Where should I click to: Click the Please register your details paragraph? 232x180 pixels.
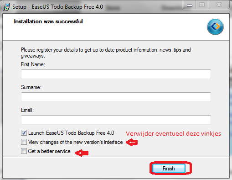pos(106,53)
